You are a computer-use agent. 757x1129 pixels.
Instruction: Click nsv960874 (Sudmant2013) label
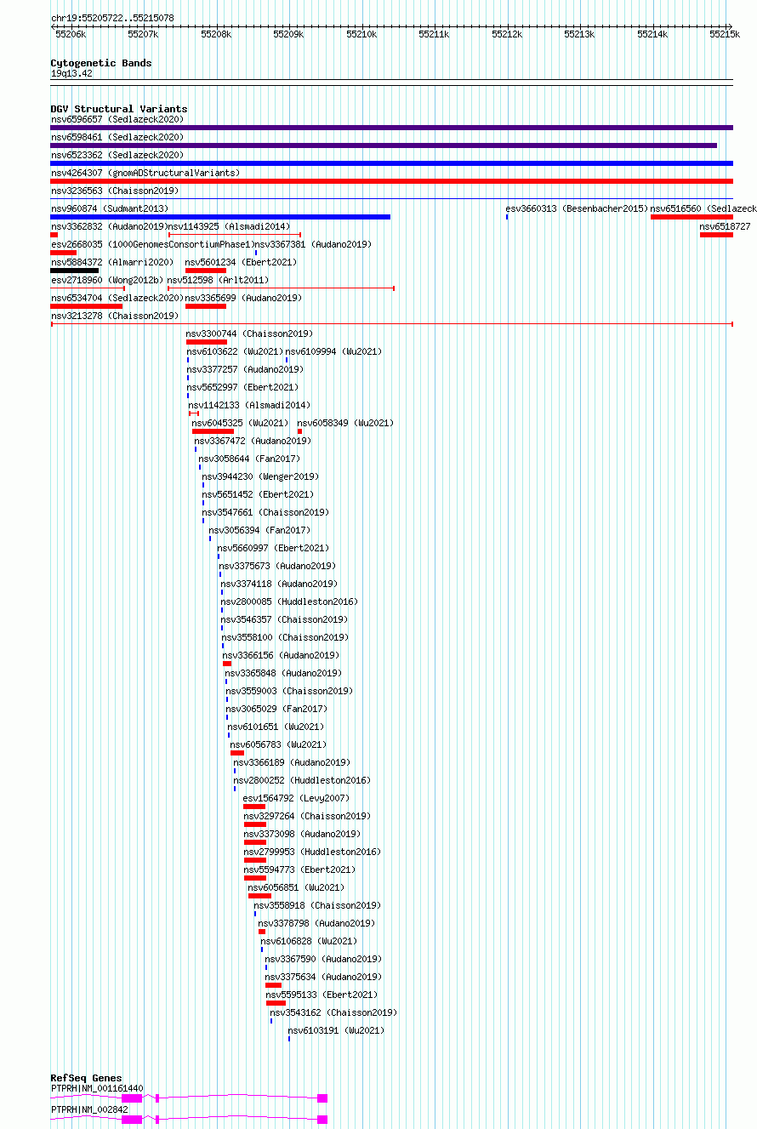coord(110,208)
